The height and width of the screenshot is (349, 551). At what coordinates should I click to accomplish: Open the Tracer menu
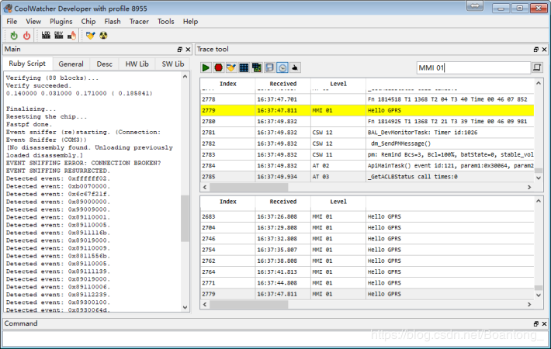[139, 22]
